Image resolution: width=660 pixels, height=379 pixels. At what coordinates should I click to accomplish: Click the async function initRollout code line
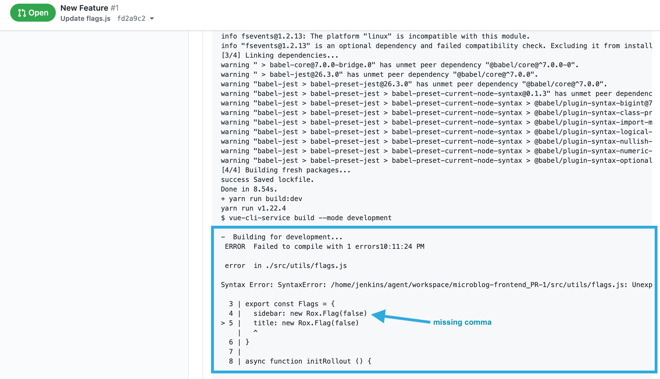[x=308, y=361]
